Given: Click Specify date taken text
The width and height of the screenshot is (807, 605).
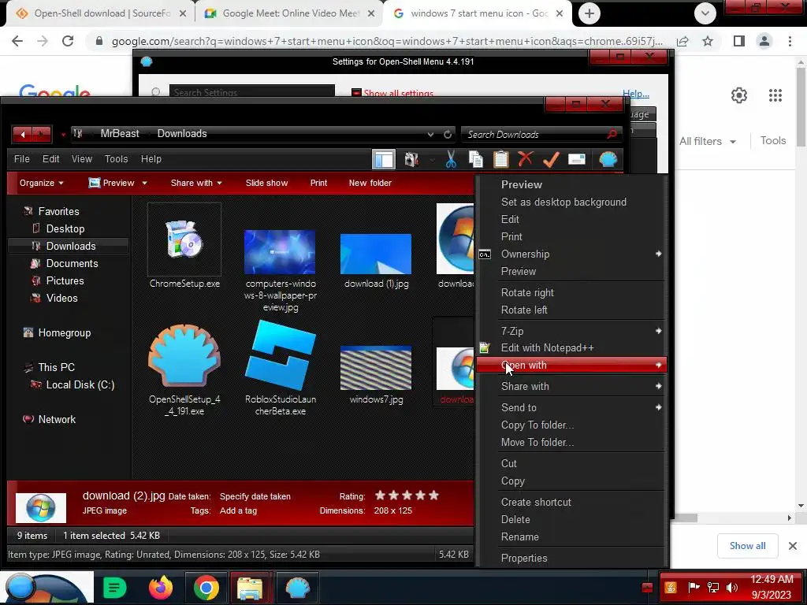Looking at the screenshot, I should pyautogui.click(x=255, y=496).
